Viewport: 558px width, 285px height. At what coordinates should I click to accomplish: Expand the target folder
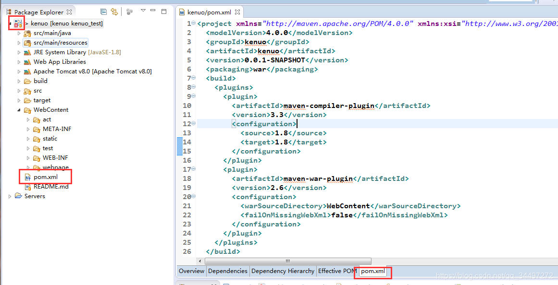pyautogui.click(x=19, y=101)
